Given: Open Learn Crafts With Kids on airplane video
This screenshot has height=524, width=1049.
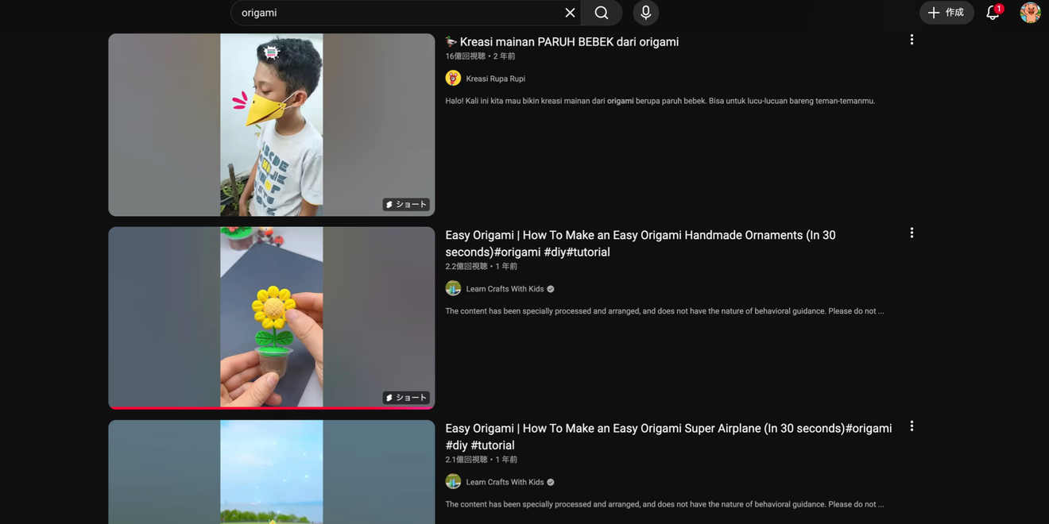Looking at the screenshot, I should pos(505,482).
